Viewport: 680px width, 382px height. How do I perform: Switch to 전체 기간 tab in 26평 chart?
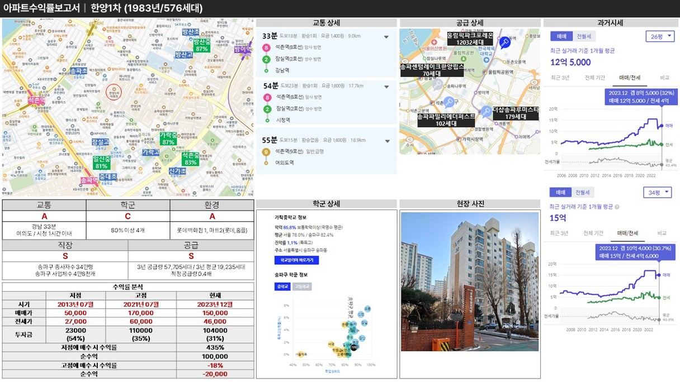[594, 78]
